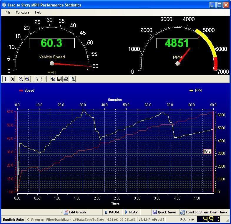
Task: Open the File menu
Action: [8, 12]
